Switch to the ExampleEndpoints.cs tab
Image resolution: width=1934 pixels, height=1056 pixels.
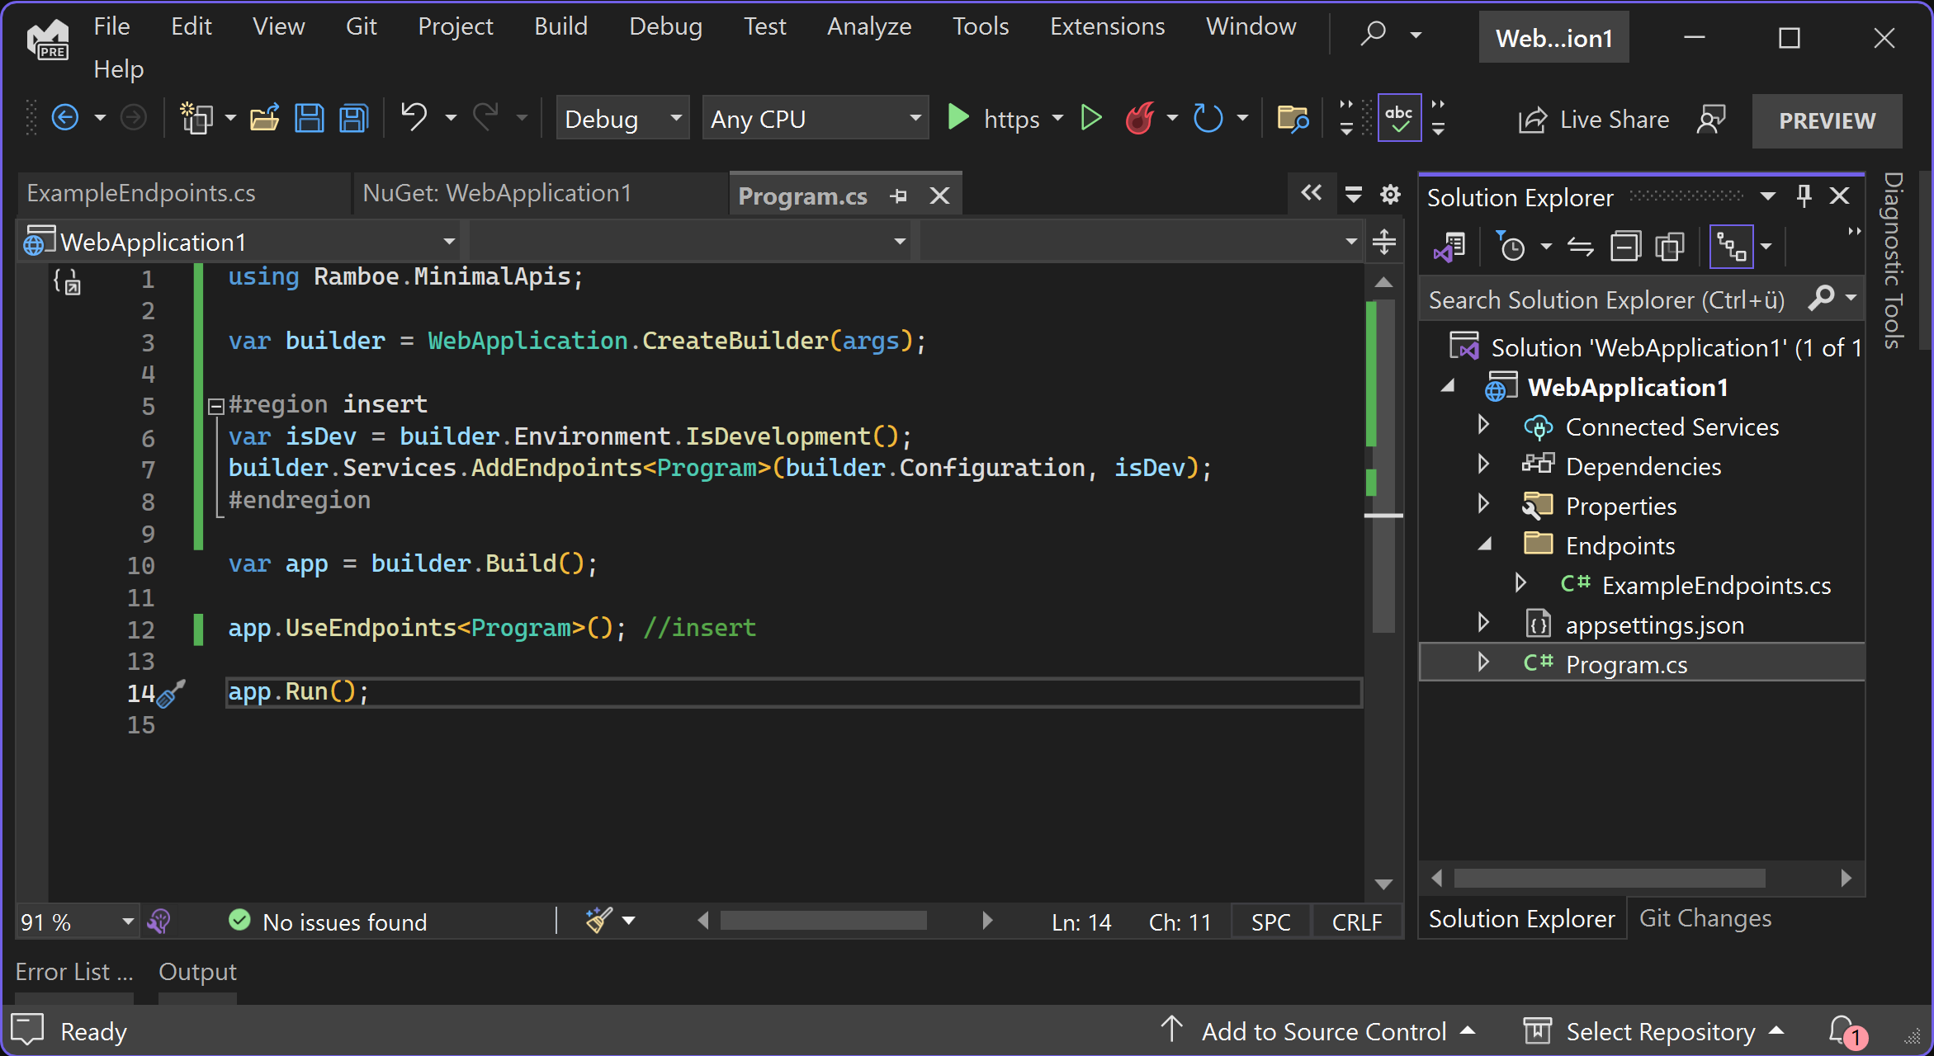pos(141,193)
